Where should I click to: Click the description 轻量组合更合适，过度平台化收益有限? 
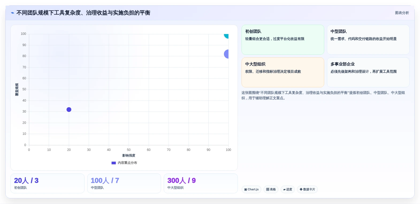[275, 39]
